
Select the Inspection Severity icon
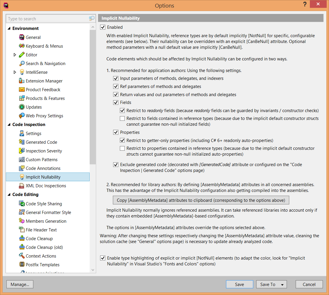point(22,151)
